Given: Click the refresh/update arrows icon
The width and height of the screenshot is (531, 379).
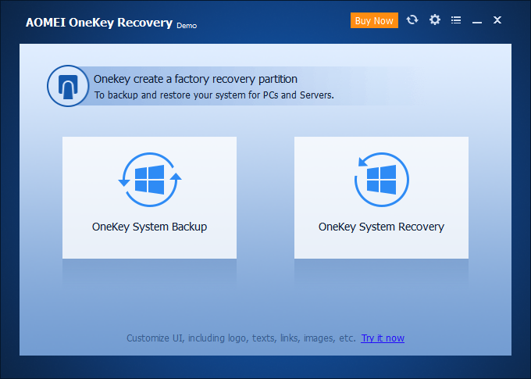Looking at the screenshot, I should click(412, 20).
